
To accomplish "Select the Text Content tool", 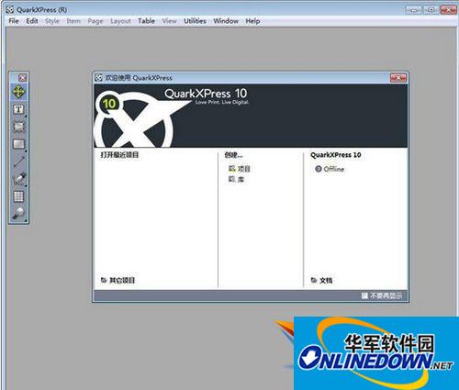I will point(18,110).
